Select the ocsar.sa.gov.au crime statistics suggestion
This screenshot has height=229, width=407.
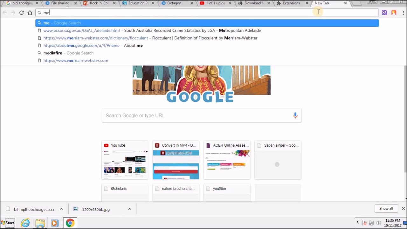click(x=207, y=31)
